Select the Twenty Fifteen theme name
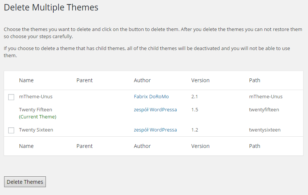308x195 pixels. tap(35, 109)
